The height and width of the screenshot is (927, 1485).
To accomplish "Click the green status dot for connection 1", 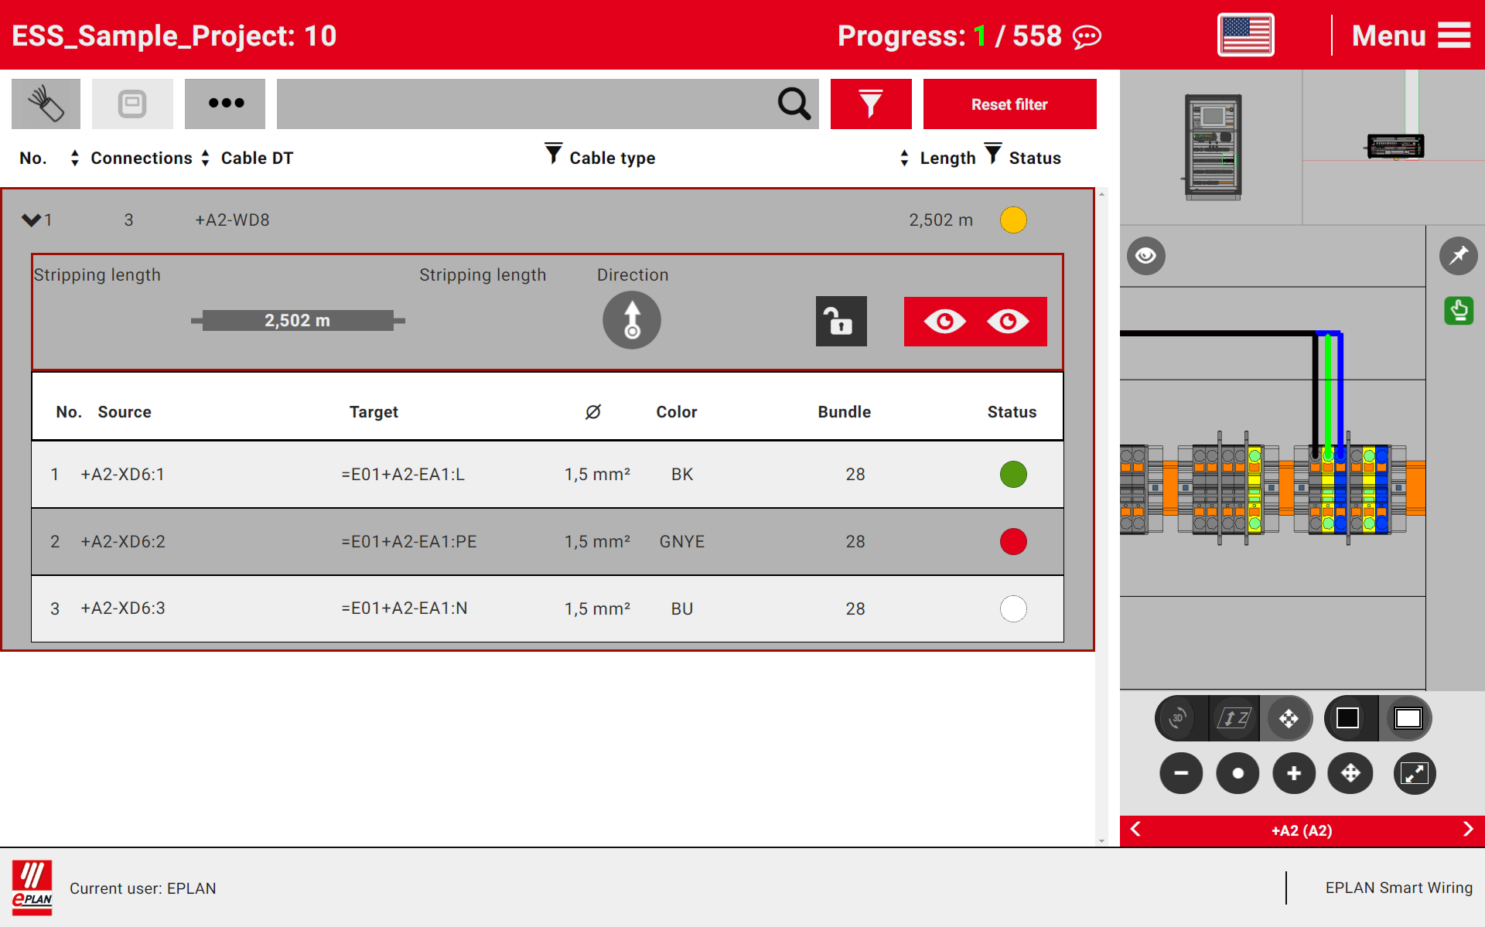I will tap(1013, 474).
